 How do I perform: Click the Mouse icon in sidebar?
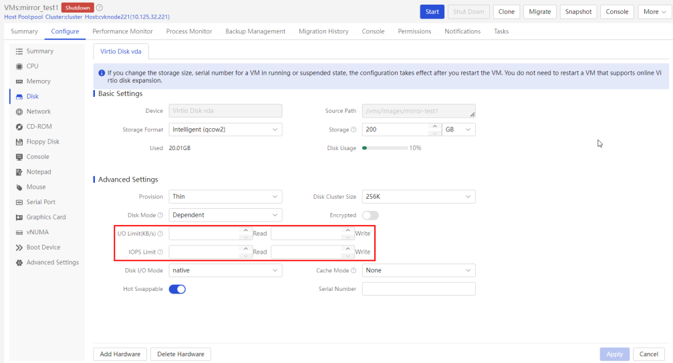19,188
